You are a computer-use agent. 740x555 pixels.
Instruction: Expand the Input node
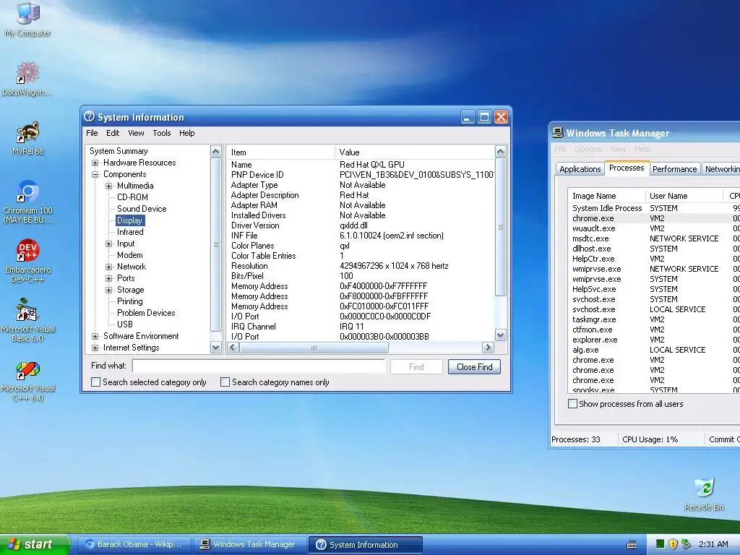(x=108, y=244)
